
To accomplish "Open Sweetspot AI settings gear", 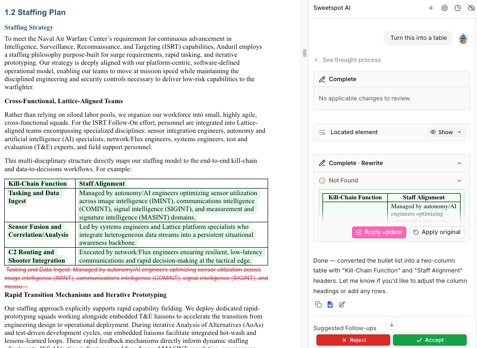I will click(x=445, y=8).
